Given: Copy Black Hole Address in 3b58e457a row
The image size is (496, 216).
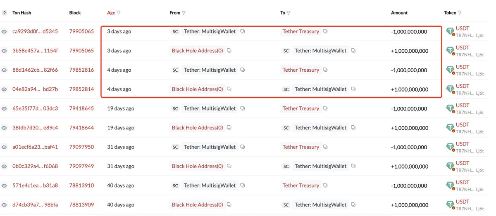Looking at the screenshot, I should [229, 51].
